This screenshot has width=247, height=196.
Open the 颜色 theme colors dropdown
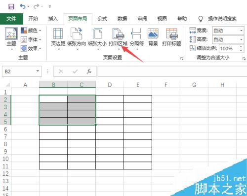pyautogui.click(x=31, y=31)
